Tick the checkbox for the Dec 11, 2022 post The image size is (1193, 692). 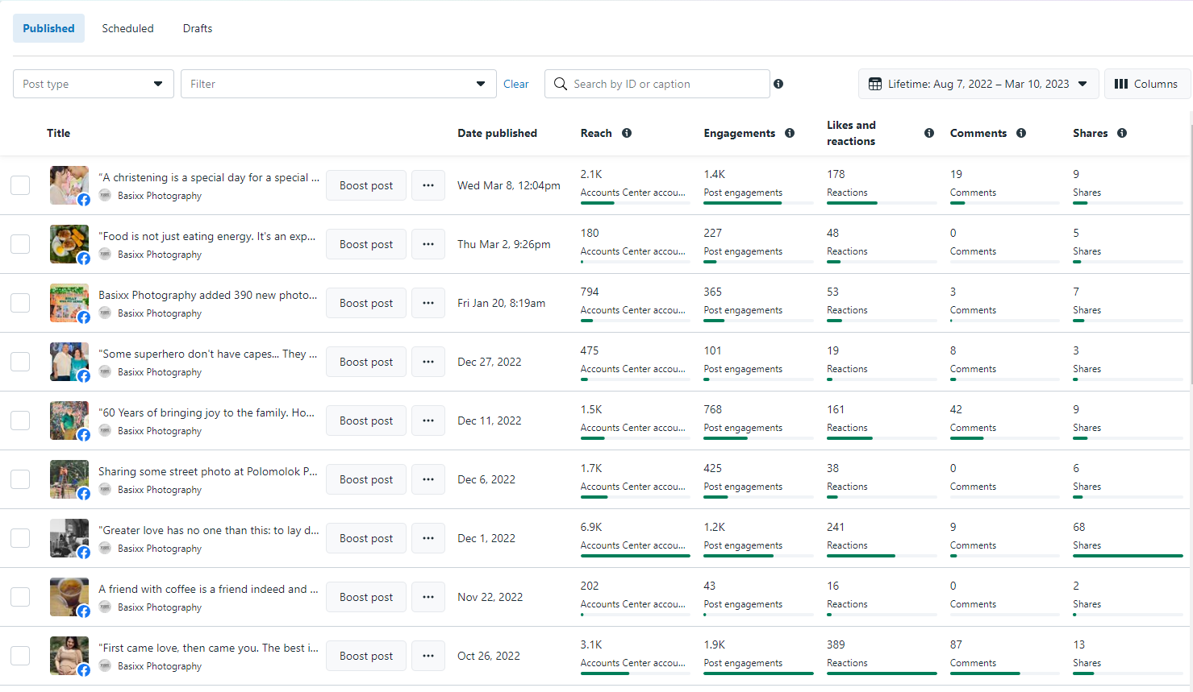[x=20, y=421]
